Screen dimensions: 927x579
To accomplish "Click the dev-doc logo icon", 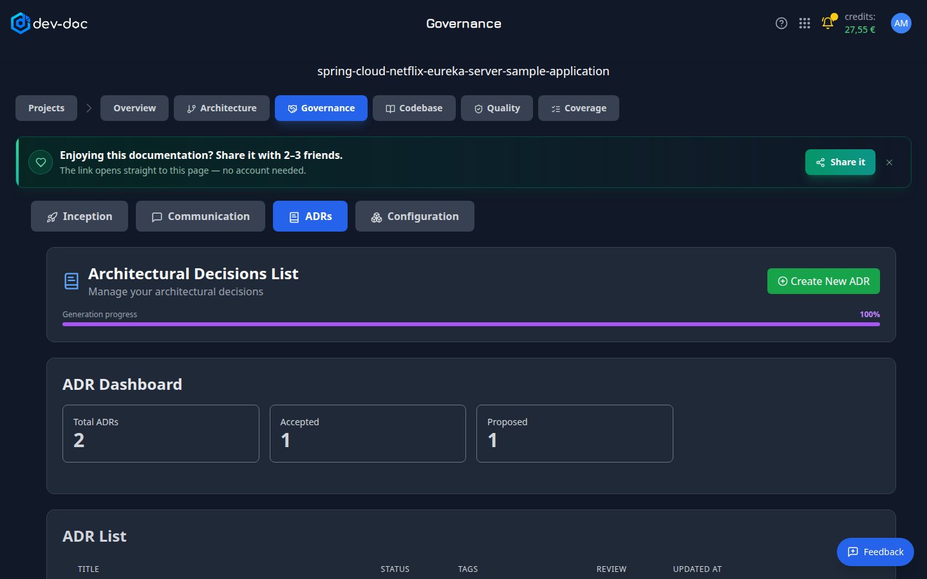I will (21, 23).
